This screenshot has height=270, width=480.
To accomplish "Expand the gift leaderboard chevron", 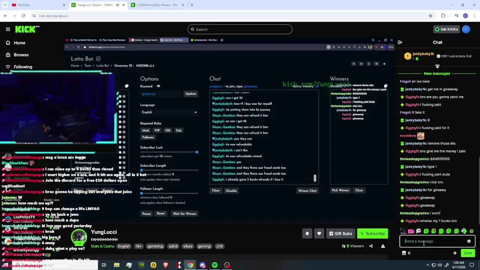I will click(437, 66).
